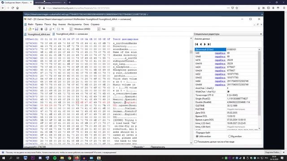
Task: Open a new Firefox tab with plus button
Action: 70,2
